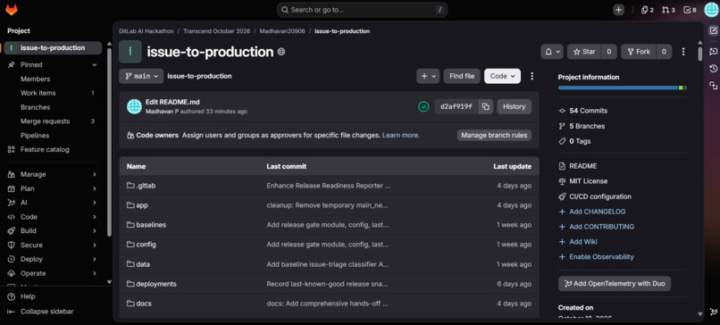Screen dimensions: 720x325
Task: Click the project avatar letter I tile
Action: pos(130,52)
